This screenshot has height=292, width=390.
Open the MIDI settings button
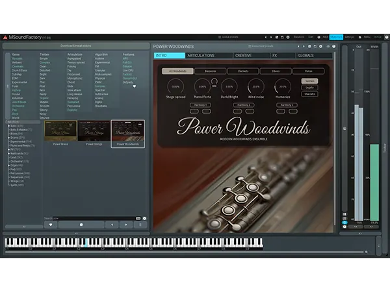325,37
